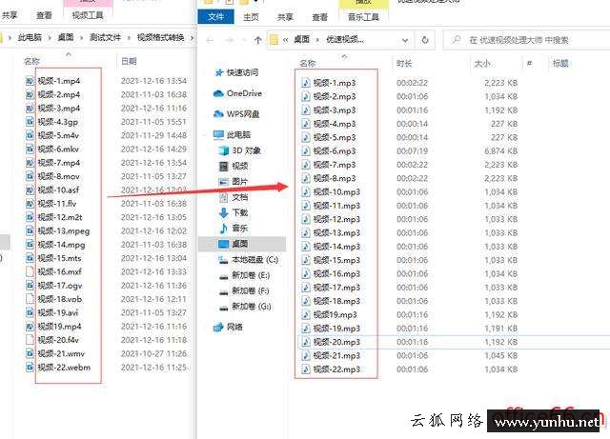Select the file 视频19.mp3

(x=335, y=314)
